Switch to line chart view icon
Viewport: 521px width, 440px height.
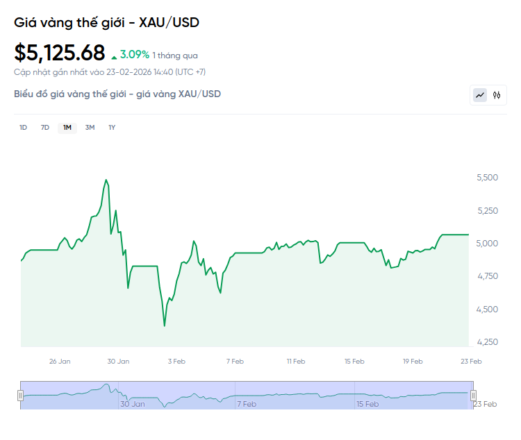tap(480, 95)
